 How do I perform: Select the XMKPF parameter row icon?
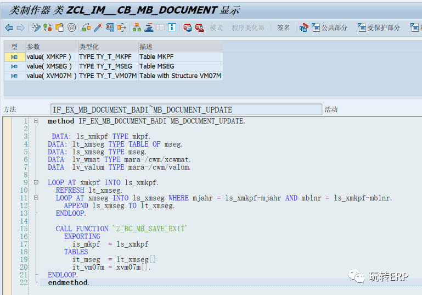(14, 57)
